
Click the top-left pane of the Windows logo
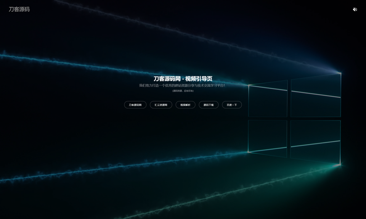click(268, 99)
